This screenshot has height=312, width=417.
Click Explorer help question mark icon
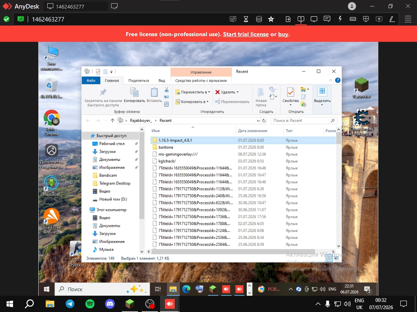(338, 80)
